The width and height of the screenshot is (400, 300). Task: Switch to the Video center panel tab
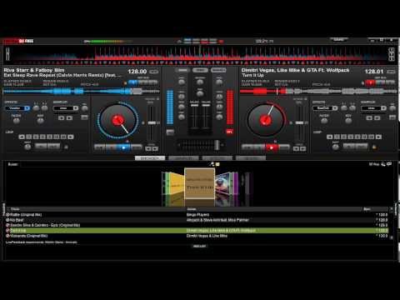click(200, 70)
